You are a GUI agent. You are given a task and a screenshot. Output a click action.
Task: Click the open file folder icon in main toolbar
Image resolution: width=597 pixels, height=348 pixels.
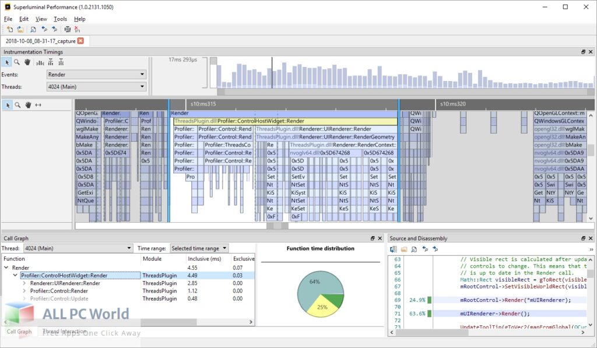click(20, 29)
